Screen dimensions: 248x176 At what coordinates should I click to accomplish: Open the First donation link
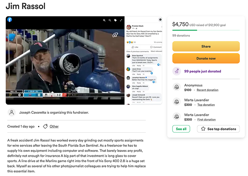pyautogui.click(x=207, y=119)
